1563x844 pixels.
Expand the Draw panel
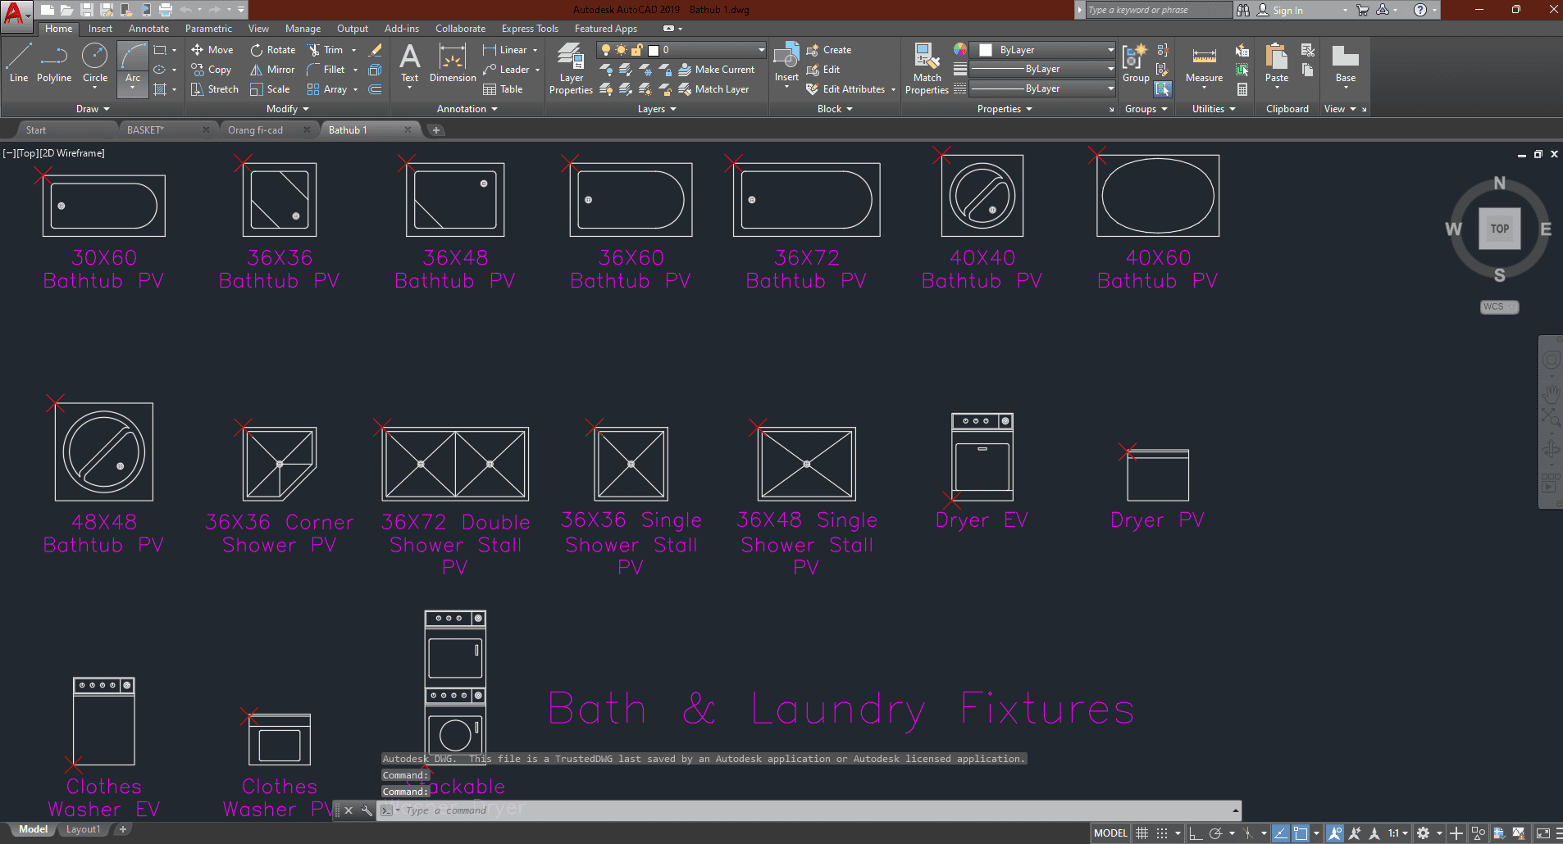[x=92, y=109]
